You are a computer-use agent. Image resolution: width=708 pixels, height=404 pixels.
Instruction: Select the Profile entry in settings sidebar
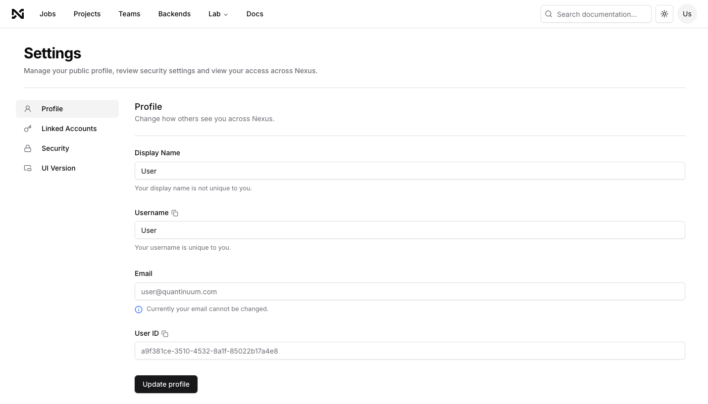coord(52,109)
